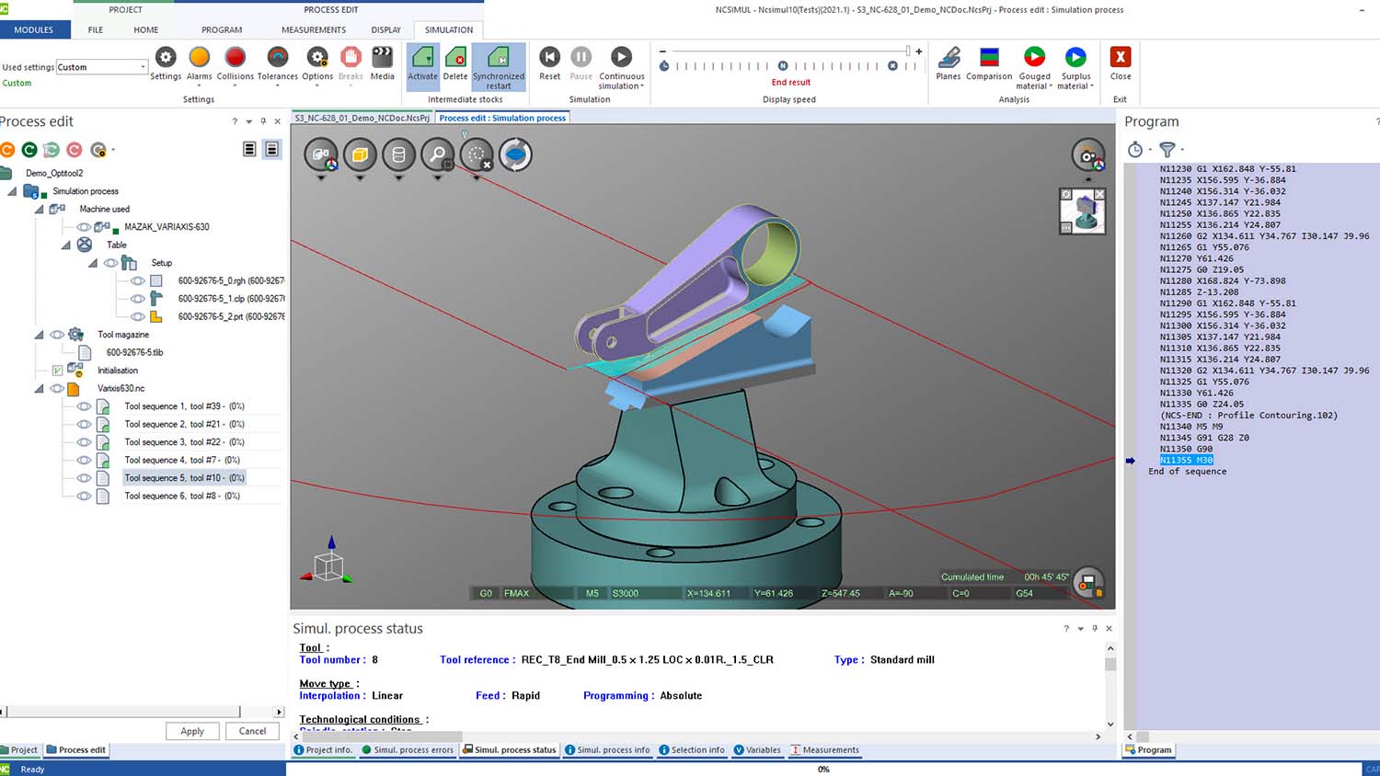Hide MAZAK_VARIAXIS-630 machine using eye icon
This screenshot has width=1380, height=776.
click(x=84, y=227)
